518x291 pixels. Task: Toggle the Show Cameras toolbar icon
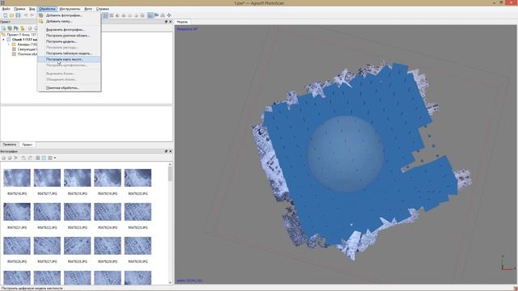(x=151, y=15)
